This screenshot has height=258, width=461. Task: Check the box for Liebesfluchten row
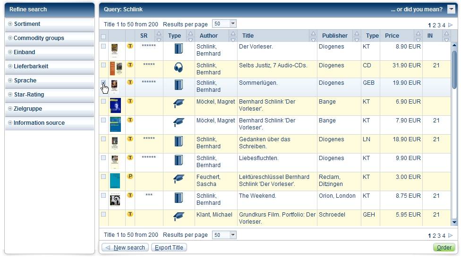(x=103, y=158)
